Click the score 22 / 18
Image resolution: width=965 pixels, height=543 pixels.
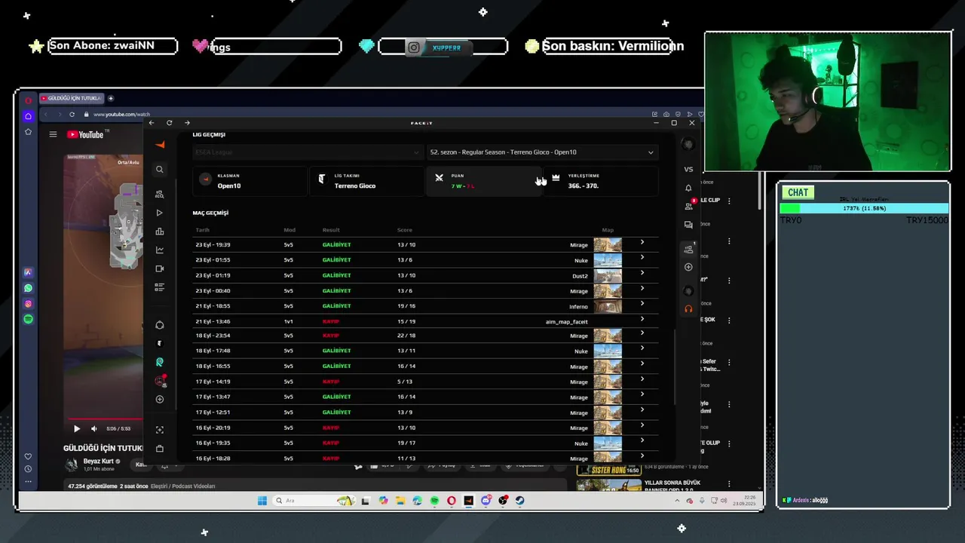coord(406,336)
